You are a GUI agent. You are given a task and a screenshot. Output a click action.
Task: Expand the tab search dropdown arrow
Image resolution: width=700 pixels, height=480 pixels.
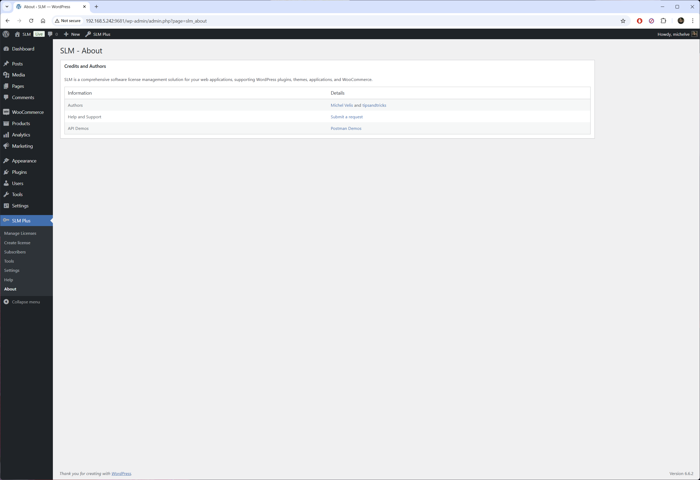pyautogui.click(x=7, y=7)
